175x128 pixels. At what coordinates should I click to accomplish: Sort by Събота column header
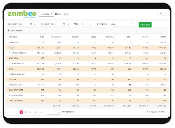(145, 37)
